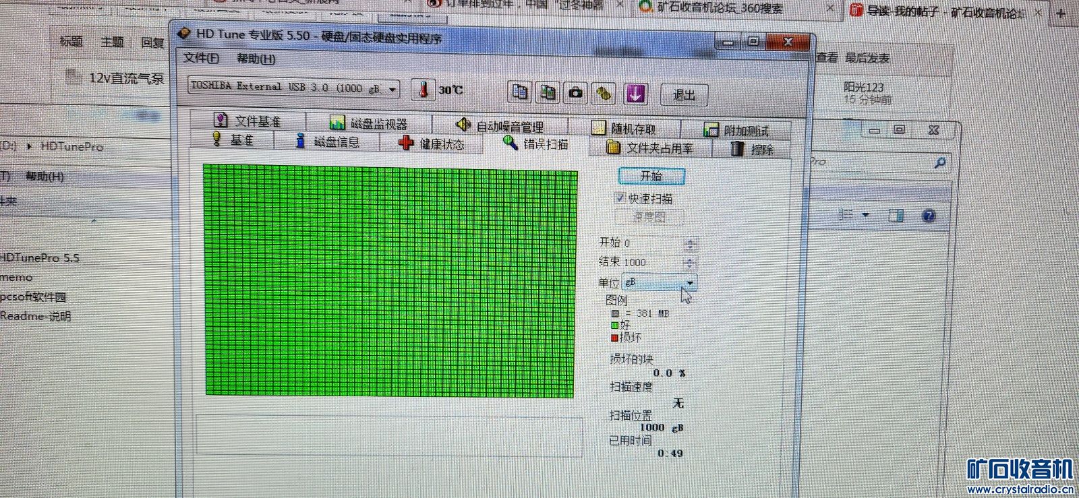Switch to the 健康状态 tab

pos(432,144)
